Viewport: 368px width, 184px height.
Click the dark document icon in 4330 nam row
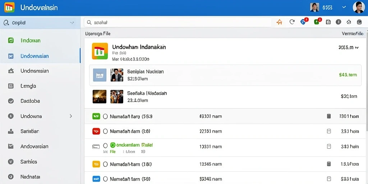coord(329,116)
